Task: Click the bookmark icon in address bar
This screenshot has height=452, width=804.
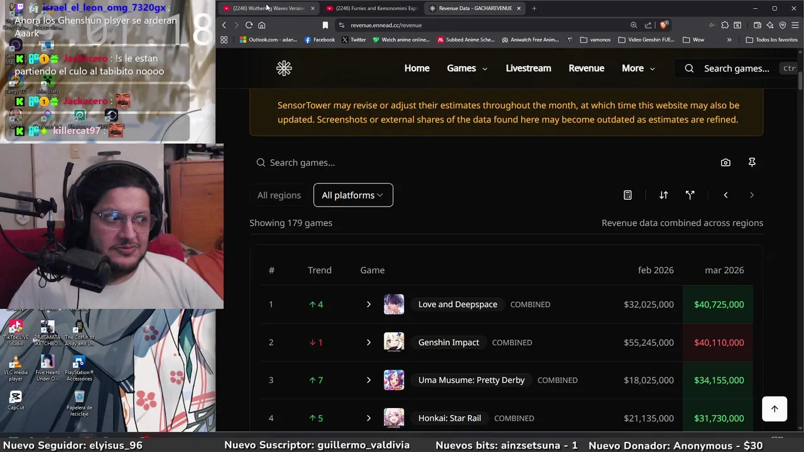Action: [325, 25]
